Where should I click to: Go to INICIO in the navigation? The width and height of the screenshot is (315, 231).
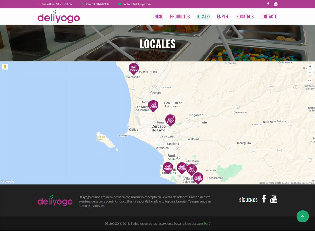(x=158, y=17)
